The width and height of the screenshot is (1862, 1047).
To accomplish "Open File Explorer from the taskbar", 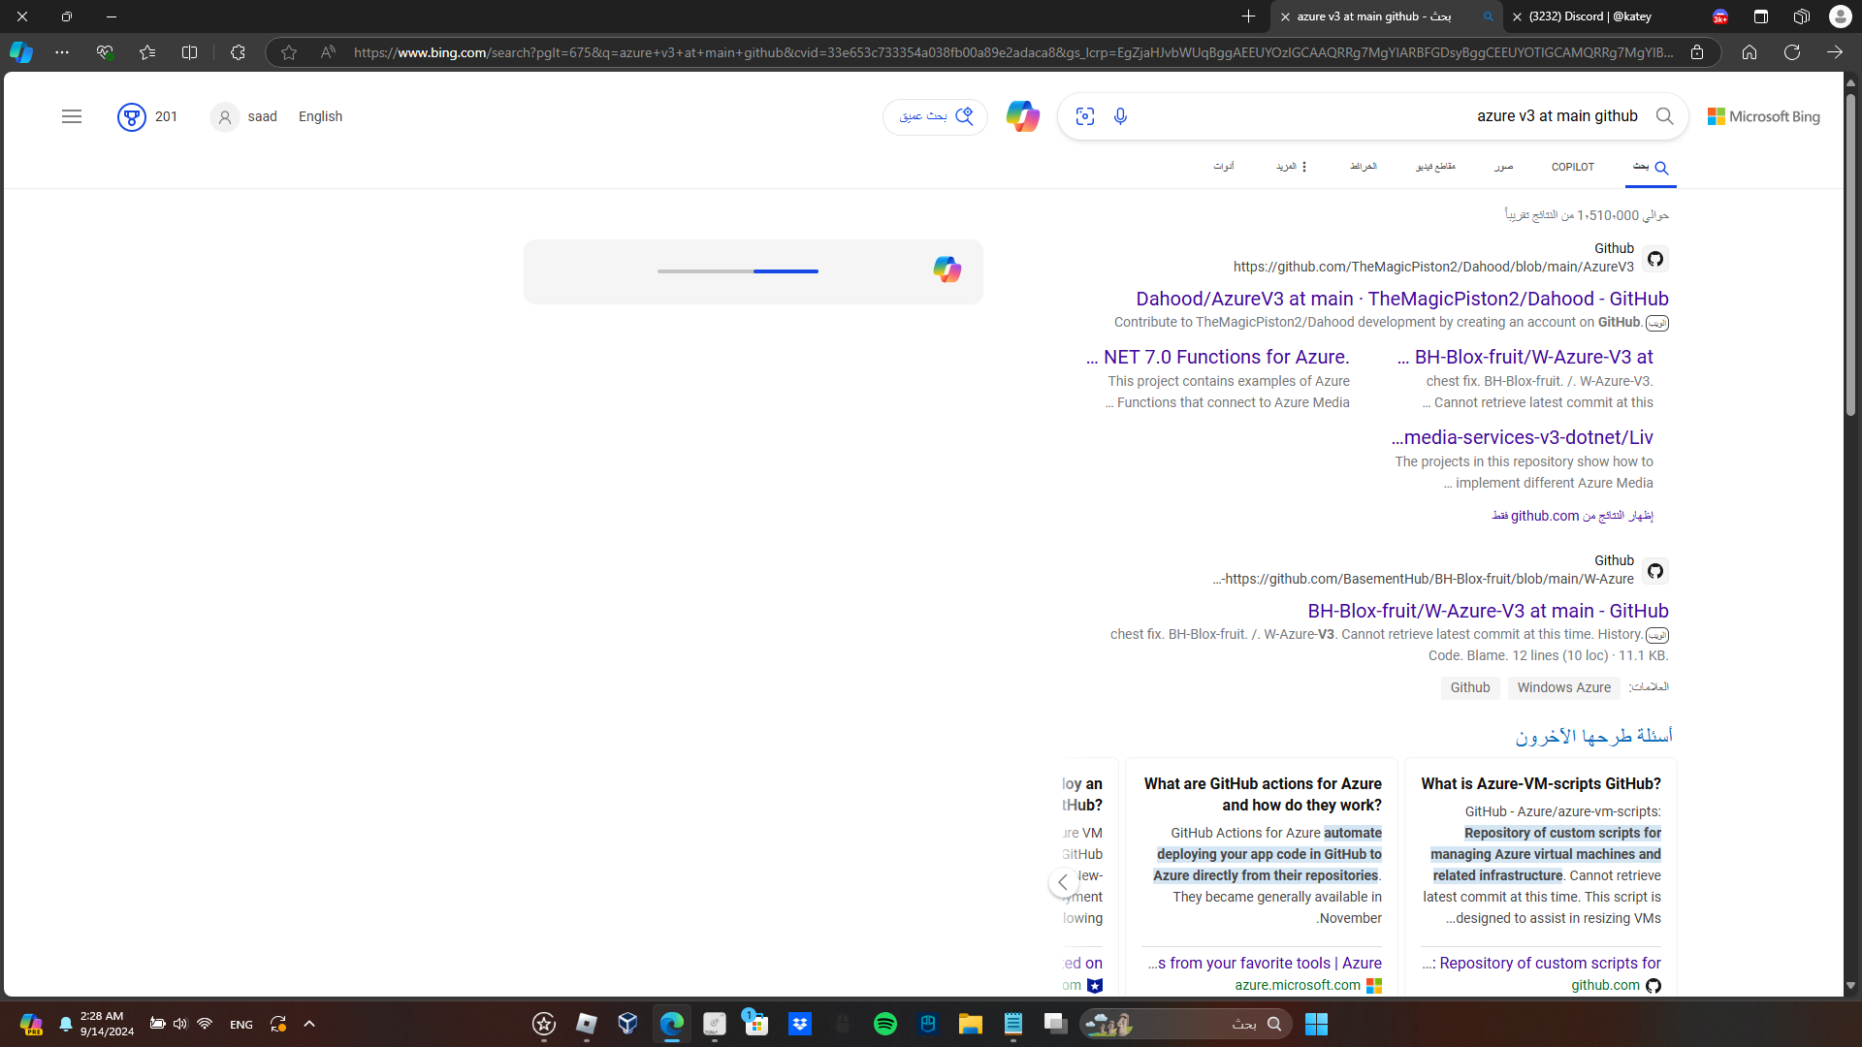I will click(x=971, y=1024).
